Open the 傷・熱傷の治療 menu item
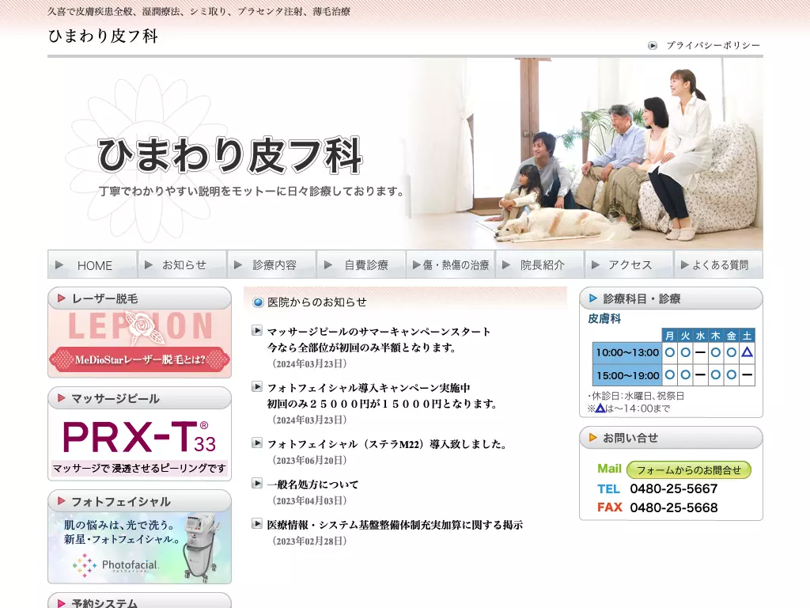This screenshot has width=810, height=608. [x=450, y=264]
